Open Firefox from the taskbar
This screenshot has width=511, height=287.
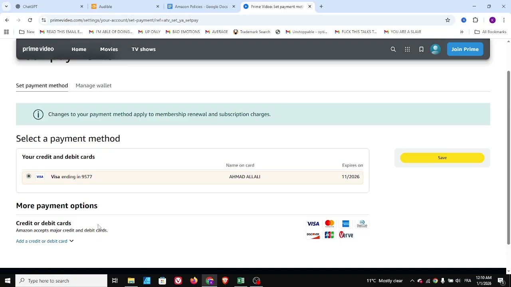click(194, 281)
